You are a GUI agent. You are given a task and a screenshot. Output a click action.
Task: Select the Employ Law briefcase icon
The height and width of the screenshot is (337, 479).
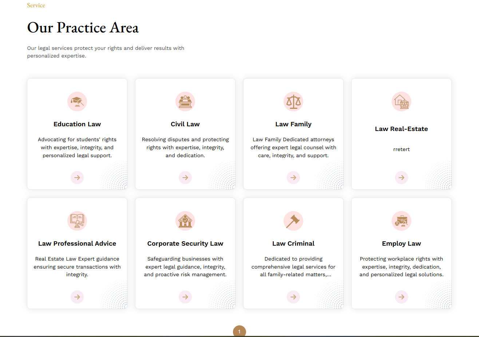[x=401, y=221]
